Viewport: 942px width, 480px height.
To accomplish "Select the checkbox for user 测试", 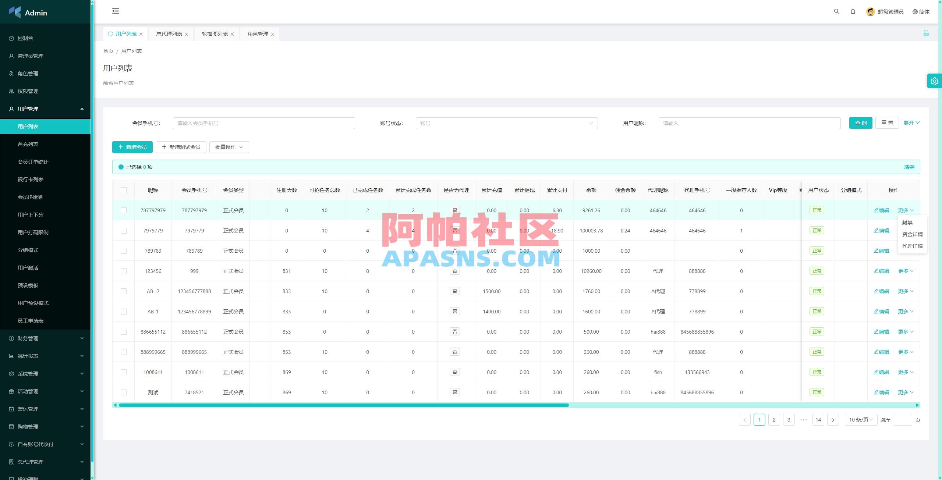I will point(123,392).
